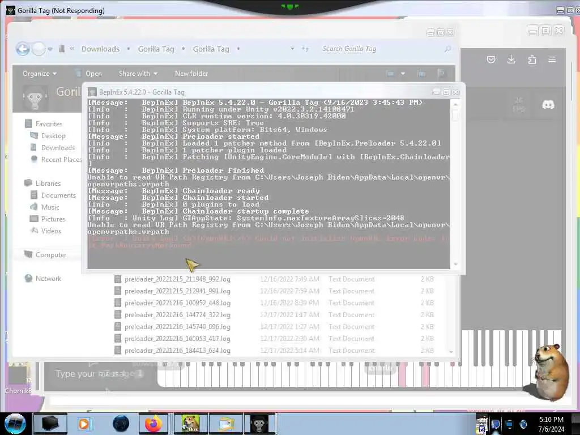Open Firefox downloads panel icon

[511, 59]
